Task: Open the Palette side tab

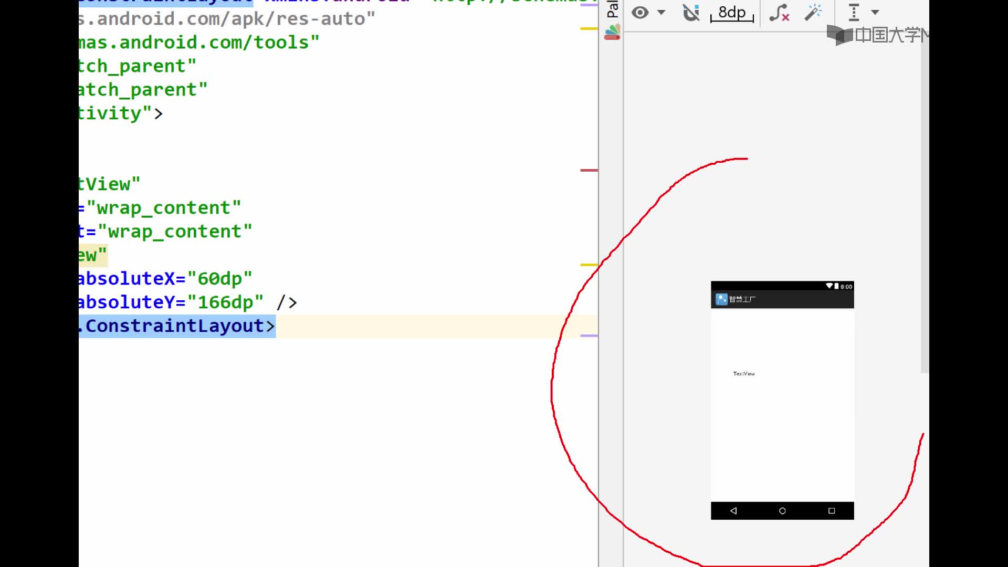Action: [x=612, y=9]
